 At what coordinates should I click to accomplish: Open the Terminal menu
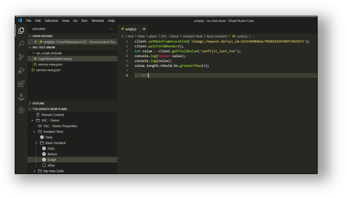pyautogui.click(x=97, y=21)
